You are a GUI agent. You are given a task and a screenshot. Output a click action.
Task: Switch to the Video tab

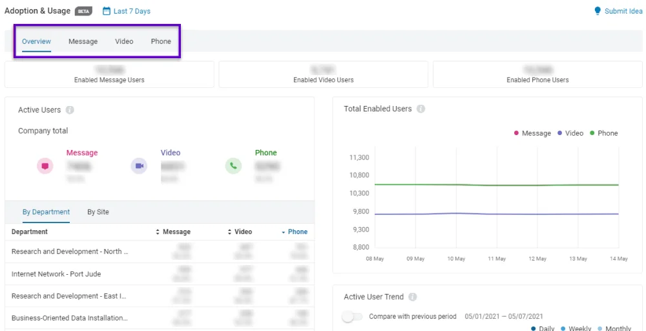[x=124, y=41]
